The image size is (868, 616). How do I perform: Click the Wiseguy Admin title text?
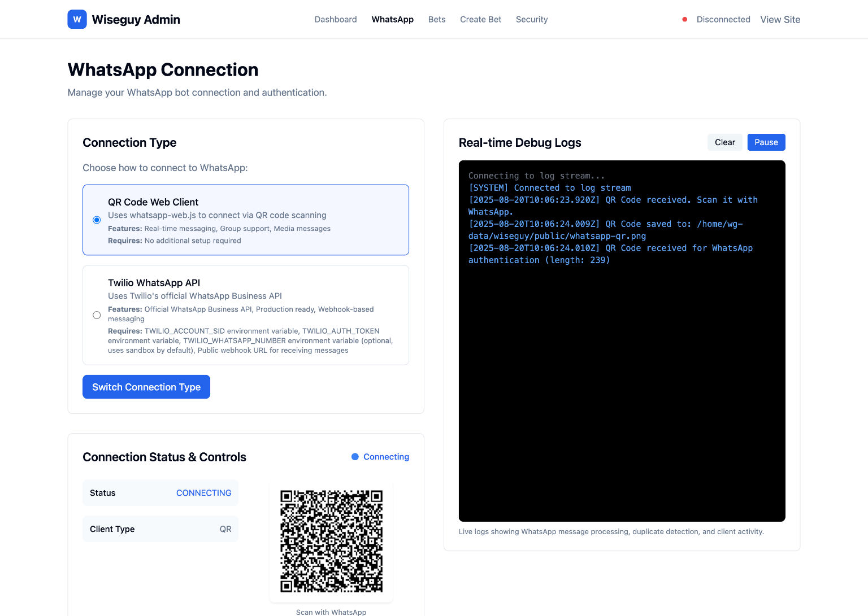pyautogui.click(x=136, y=19)
